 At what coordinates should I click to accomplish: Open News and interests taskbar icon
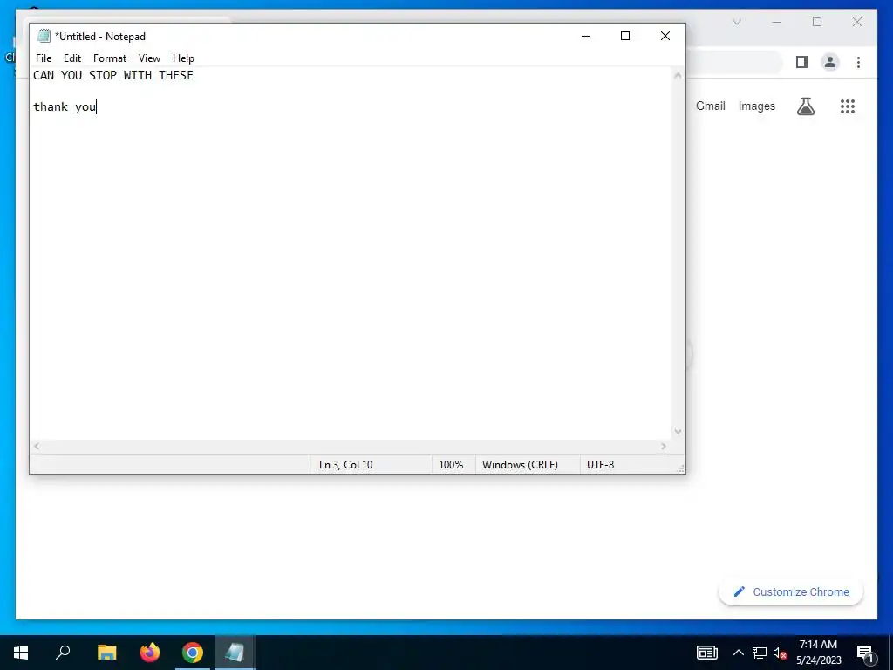point(707,653)
